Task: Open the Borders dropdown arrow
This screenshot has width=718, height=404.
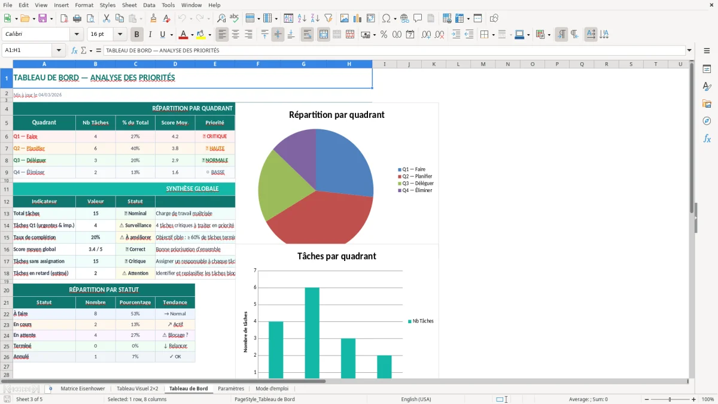Action: 493,35
